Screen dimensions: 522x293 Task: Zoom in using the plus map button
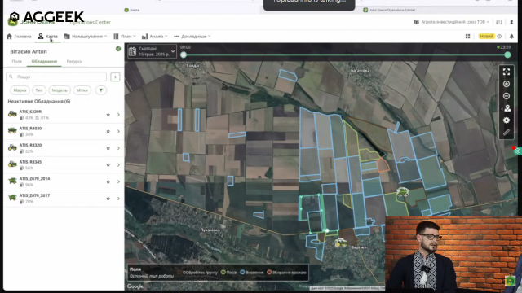click(507, 84)
